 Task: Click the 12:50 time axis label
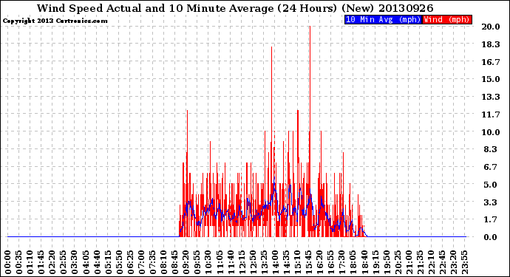(253, 262)
